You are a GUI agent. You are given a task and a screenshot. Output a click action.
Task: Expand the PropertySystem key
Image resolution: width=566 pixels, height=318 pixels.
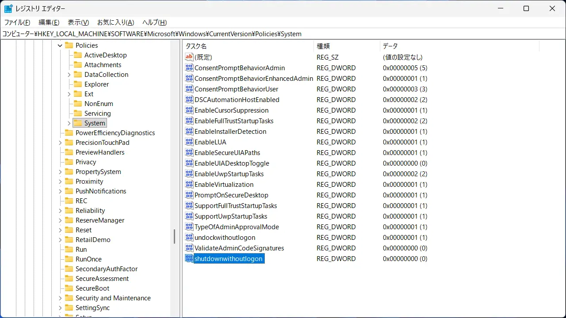pyautogui.click(x=60, y=171)
